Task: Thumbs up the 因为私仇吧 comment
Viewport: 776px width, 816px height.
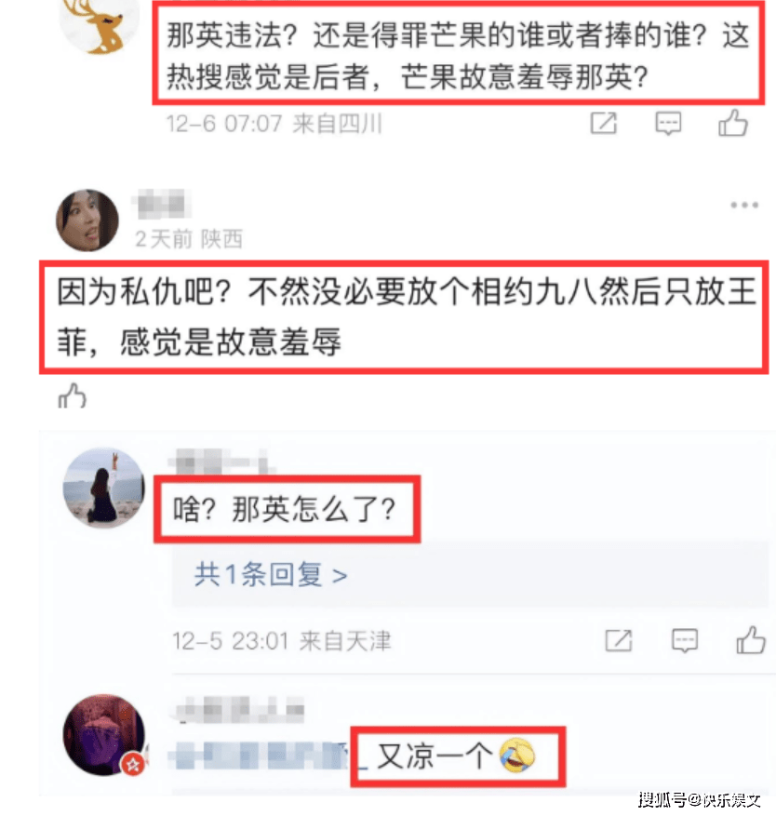Action: pyautogui.click(x=72, y=395)
